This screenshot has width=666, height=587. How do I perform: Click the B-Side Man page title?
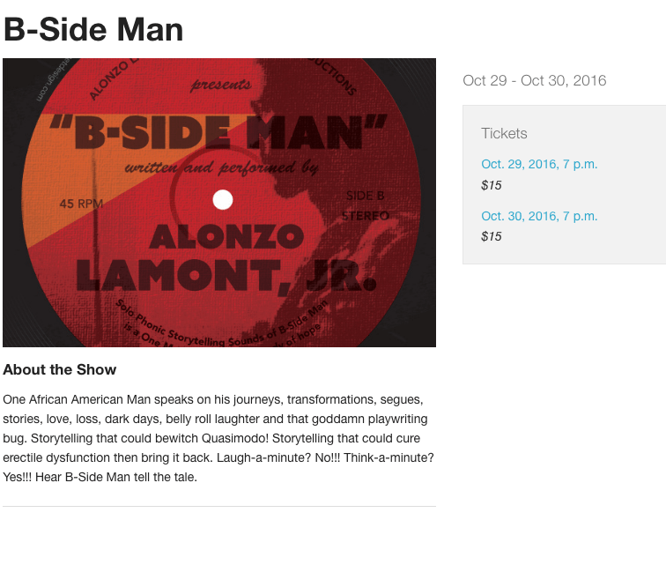pos(93,30)
